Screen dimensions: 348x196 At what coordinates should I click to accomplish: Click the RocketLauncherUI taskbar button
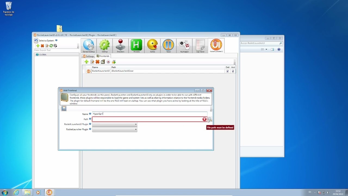(49, 192)
